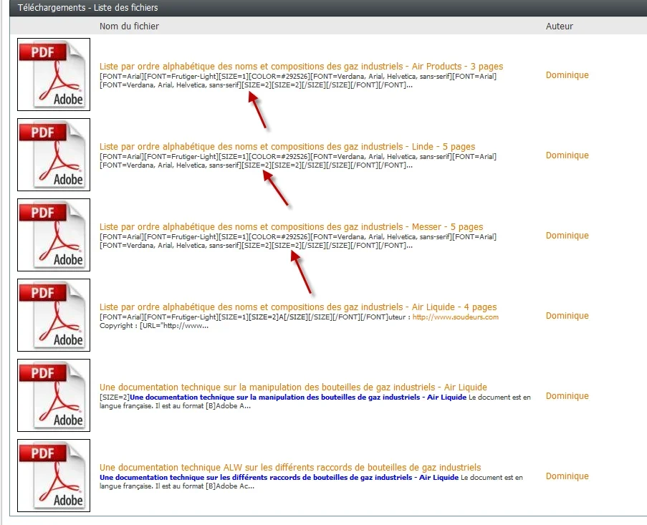
Task: Open PDF icon for ALW raccords documentation
Action: click(54, 476)
